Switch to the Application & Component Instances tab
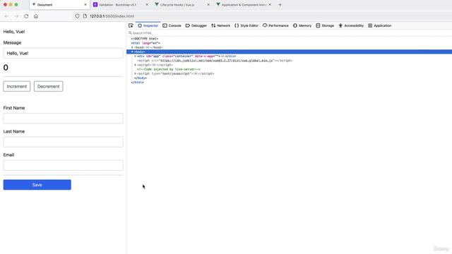Screen dimensions: 452x254 [243, 5]
